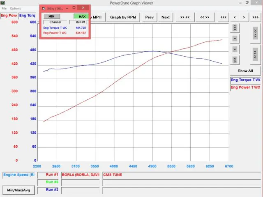The width and height of the screenshot is (263, 197).
Task: Click the '<<<' fast pan left button
Action: [223, 17]
